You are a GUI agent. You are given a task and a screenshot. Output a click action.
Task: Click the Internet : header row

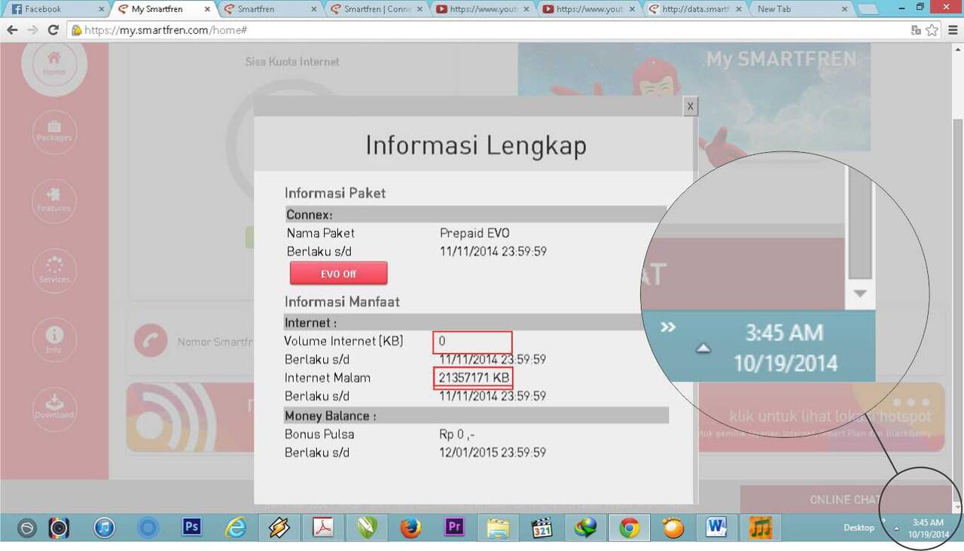point(475,323)
